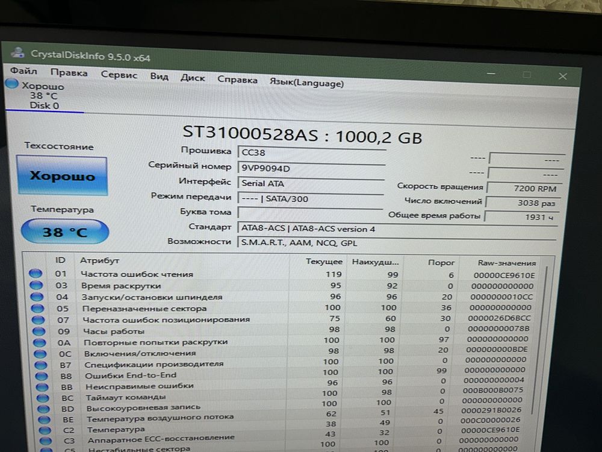Click status orb of attribute B8 row
Screen dimensions: 602x452
42,376
